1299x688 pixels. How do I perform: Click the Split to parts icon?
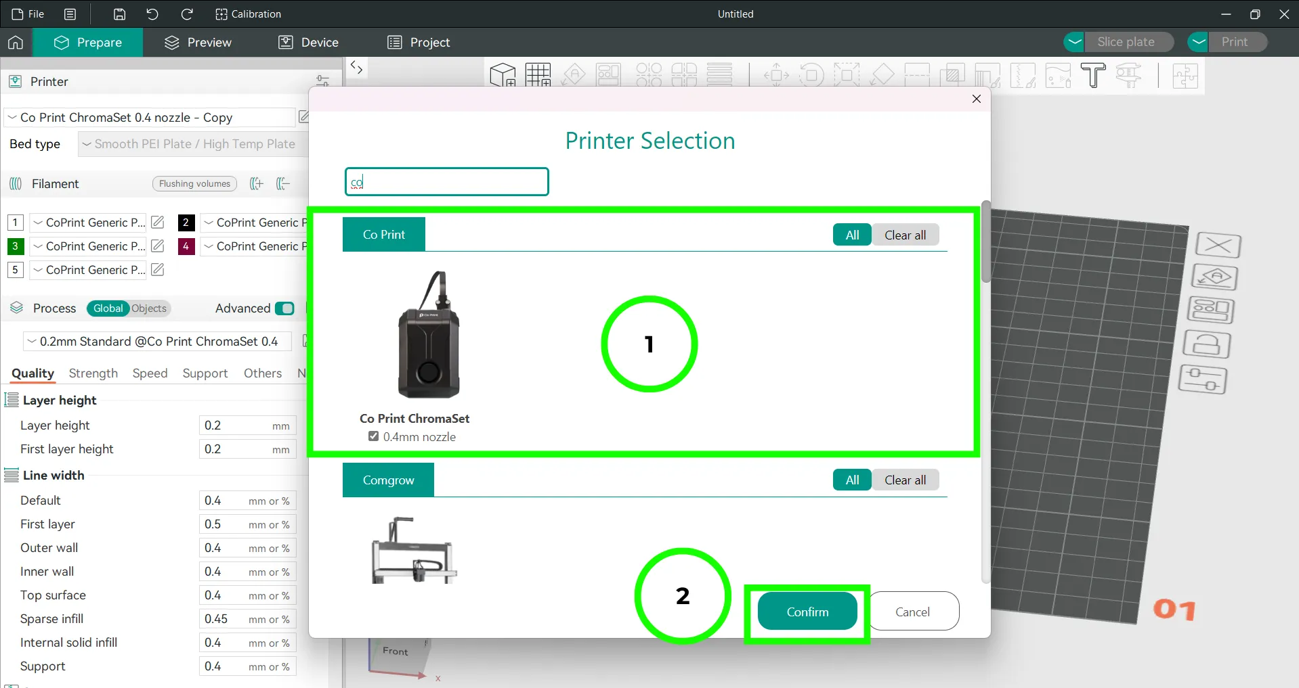pyautogui.click(x=684, y=74)
